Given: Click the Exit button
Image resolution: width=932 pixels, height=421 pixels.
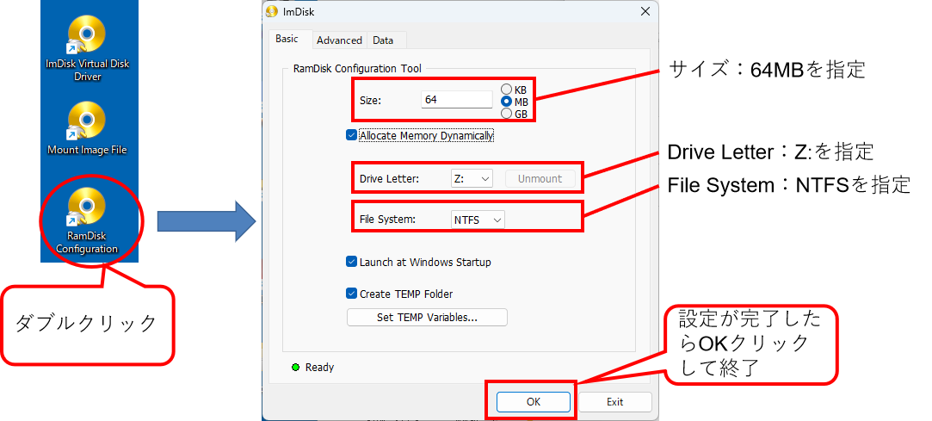Looking at the screenshot, I should 615,402.
